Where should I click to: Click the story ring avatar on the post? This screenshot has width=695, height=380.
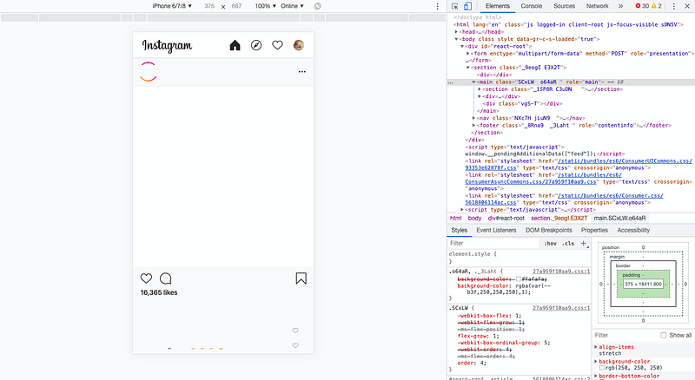pos(148,72)
